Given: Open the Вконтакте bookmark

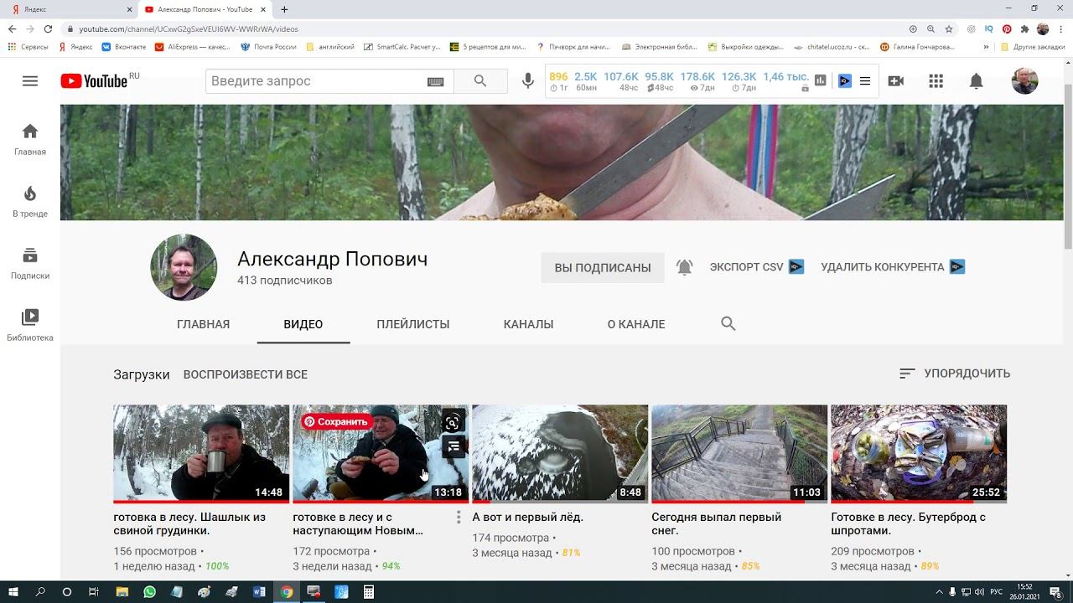Looking at the screenshot, I should [124, 47].
